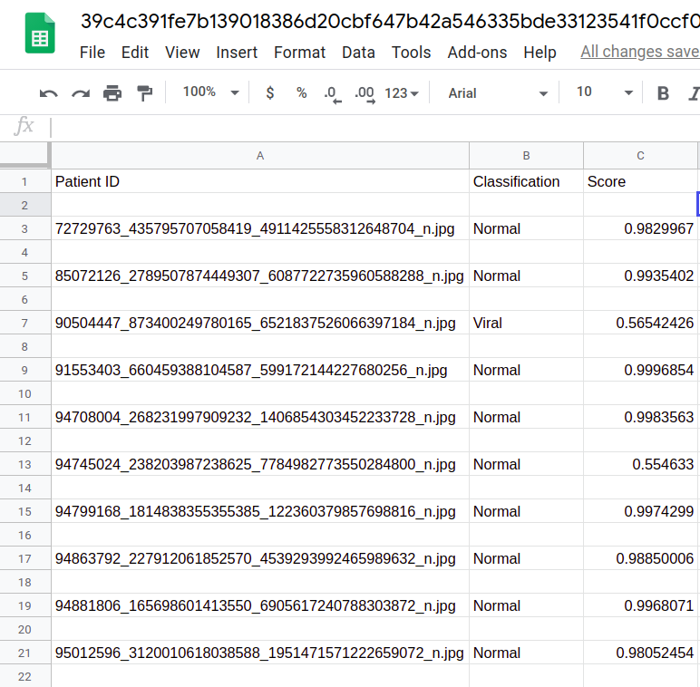Select cell with 91553403_660459388104587 filename
Screen dimensions: 700x687
click(x=260, y=371)
